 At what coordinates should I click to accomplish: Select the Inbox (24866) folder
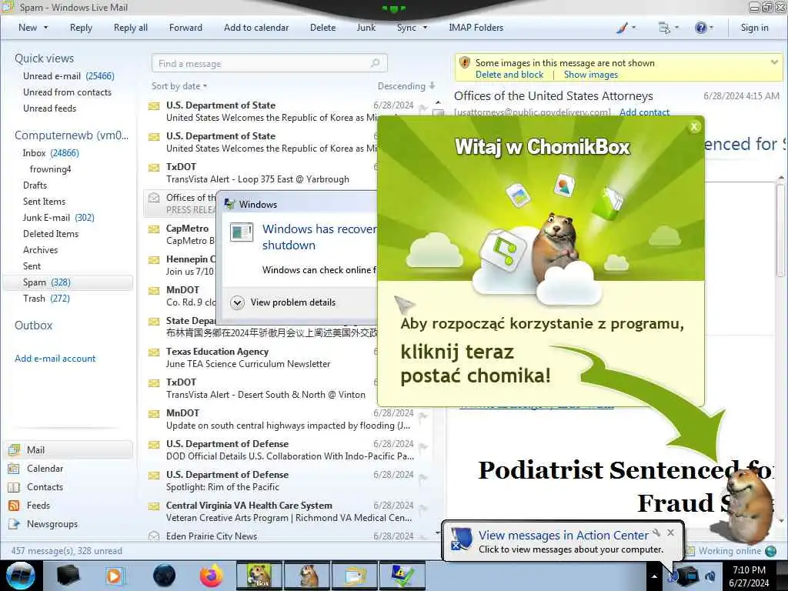coord(51,153)
